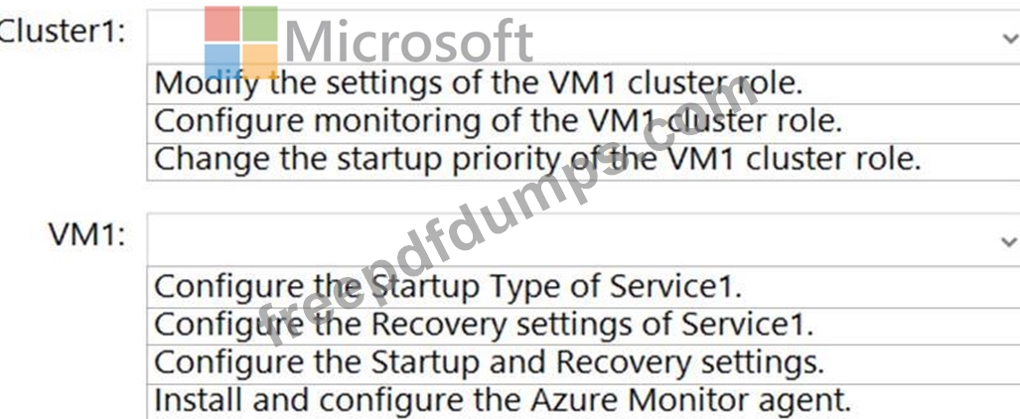Click the green square of Microsoft logo

coord(260,24)
